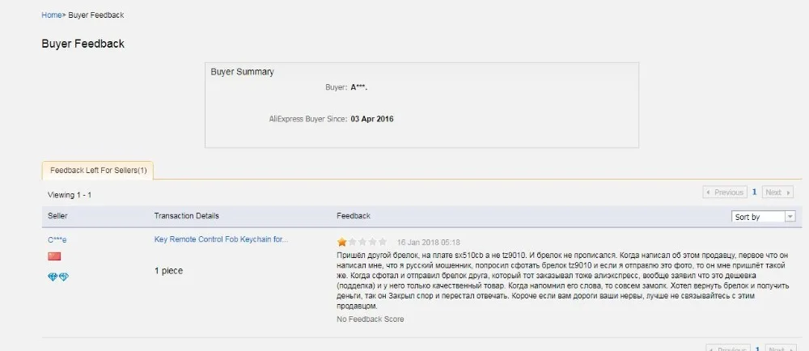The width and height of the screenshot is (809, 351).
Task: Click the Russian feedback review text
Action: pos(562,281)
